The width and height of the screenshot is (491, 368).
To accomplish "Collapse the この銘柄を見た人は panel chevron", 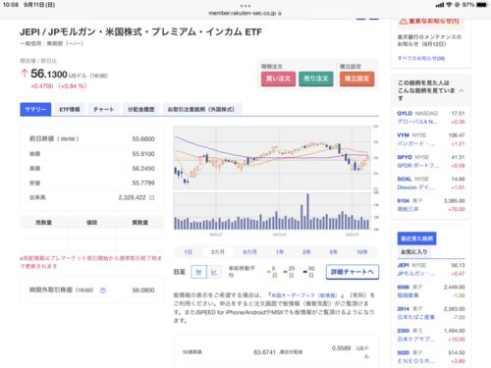I will pyautogui.click(x=462, y=90).
